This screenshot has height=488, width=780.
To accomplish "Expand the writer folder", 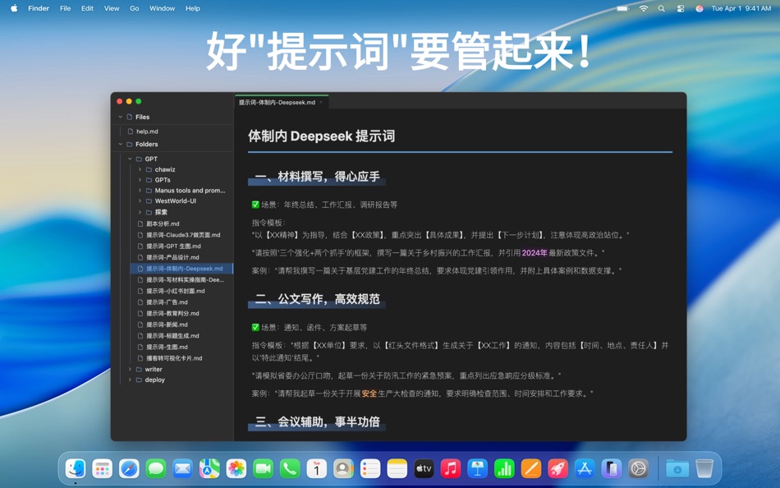I will [130, 370].
